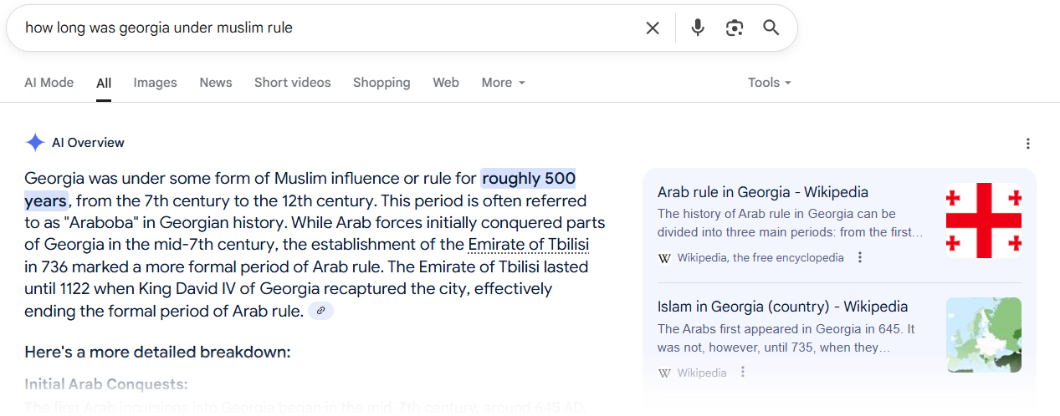Expand the More search filters dropdown
The width and height of the screenshot is (1060, 416).
pos(504,83)
